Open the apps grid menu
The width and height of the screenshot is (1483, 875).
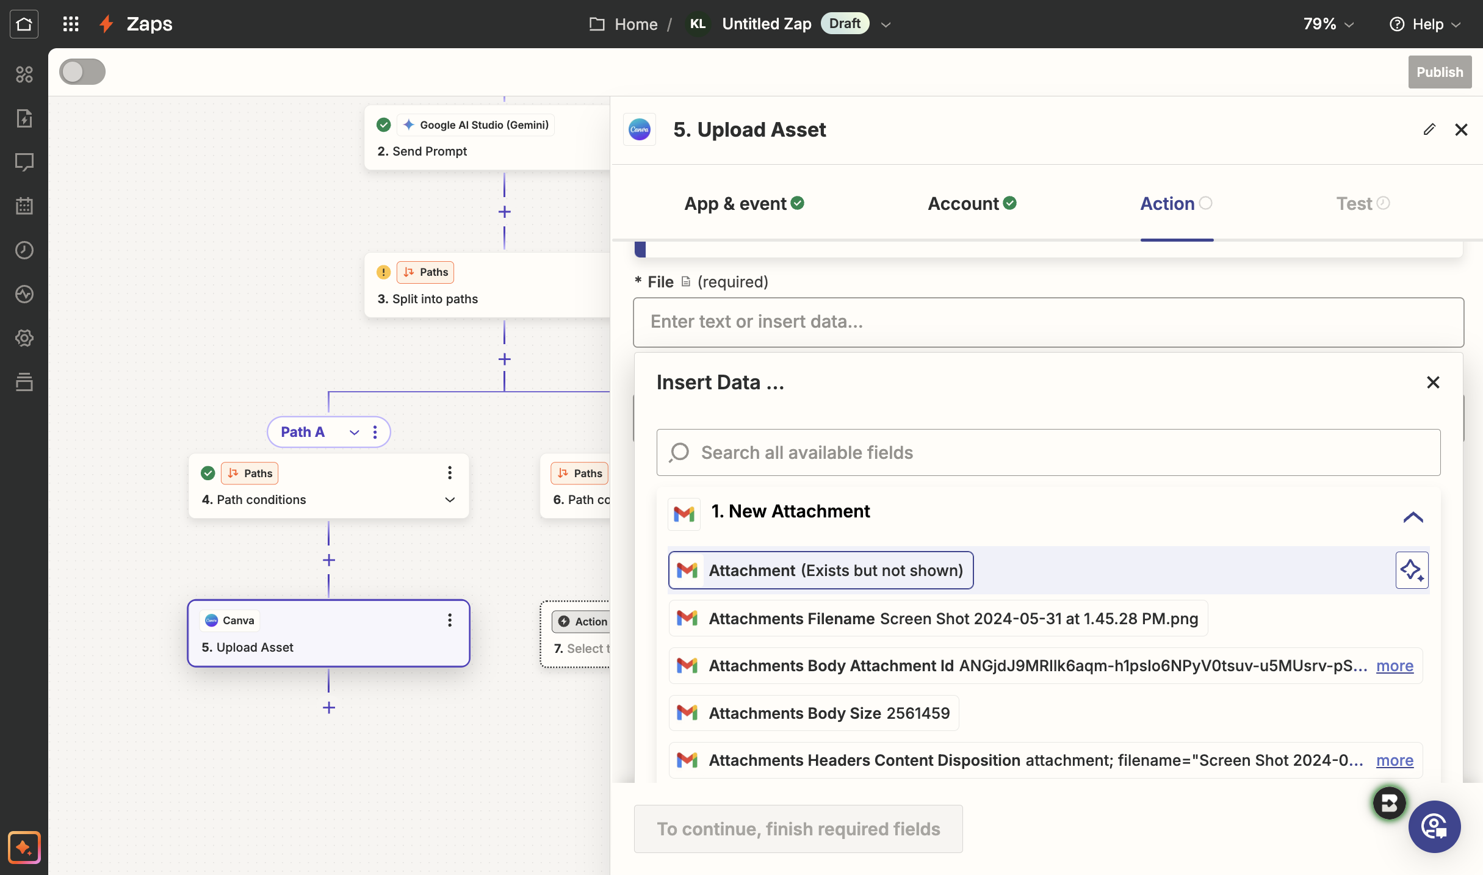[71, 24]
